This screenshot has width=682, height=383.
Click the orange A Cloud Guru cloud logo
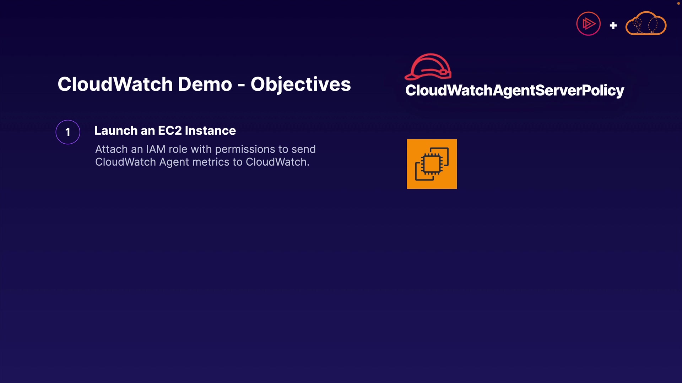tap(646, 24)
